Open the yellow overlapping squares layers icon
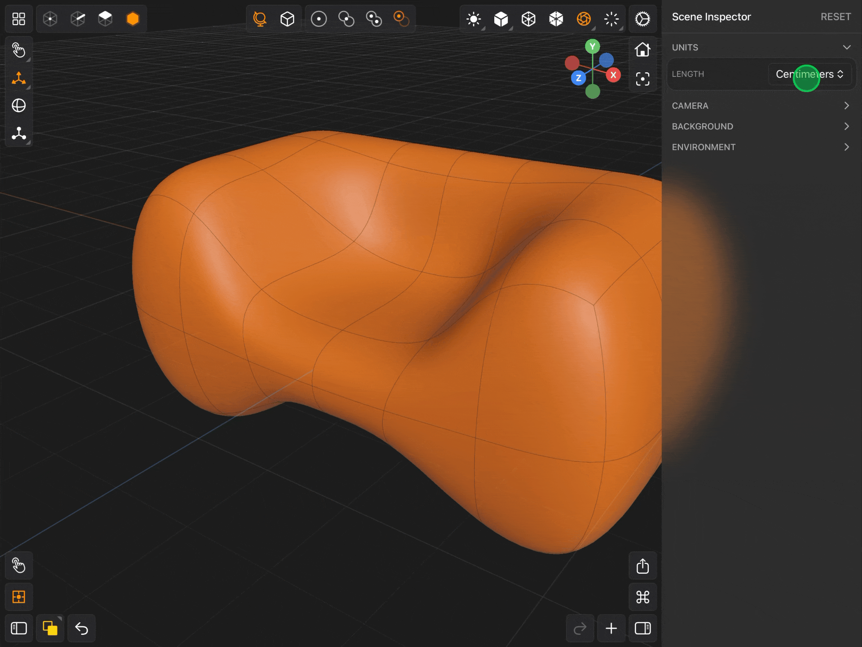This screenshot has width=862, height=647. [x=50, y=628]
